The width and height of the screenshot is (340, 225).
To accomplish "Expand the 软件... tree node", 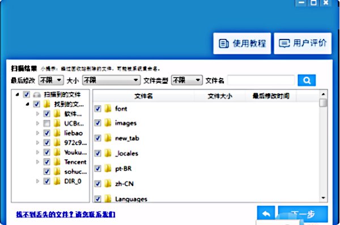I will 37,114.
